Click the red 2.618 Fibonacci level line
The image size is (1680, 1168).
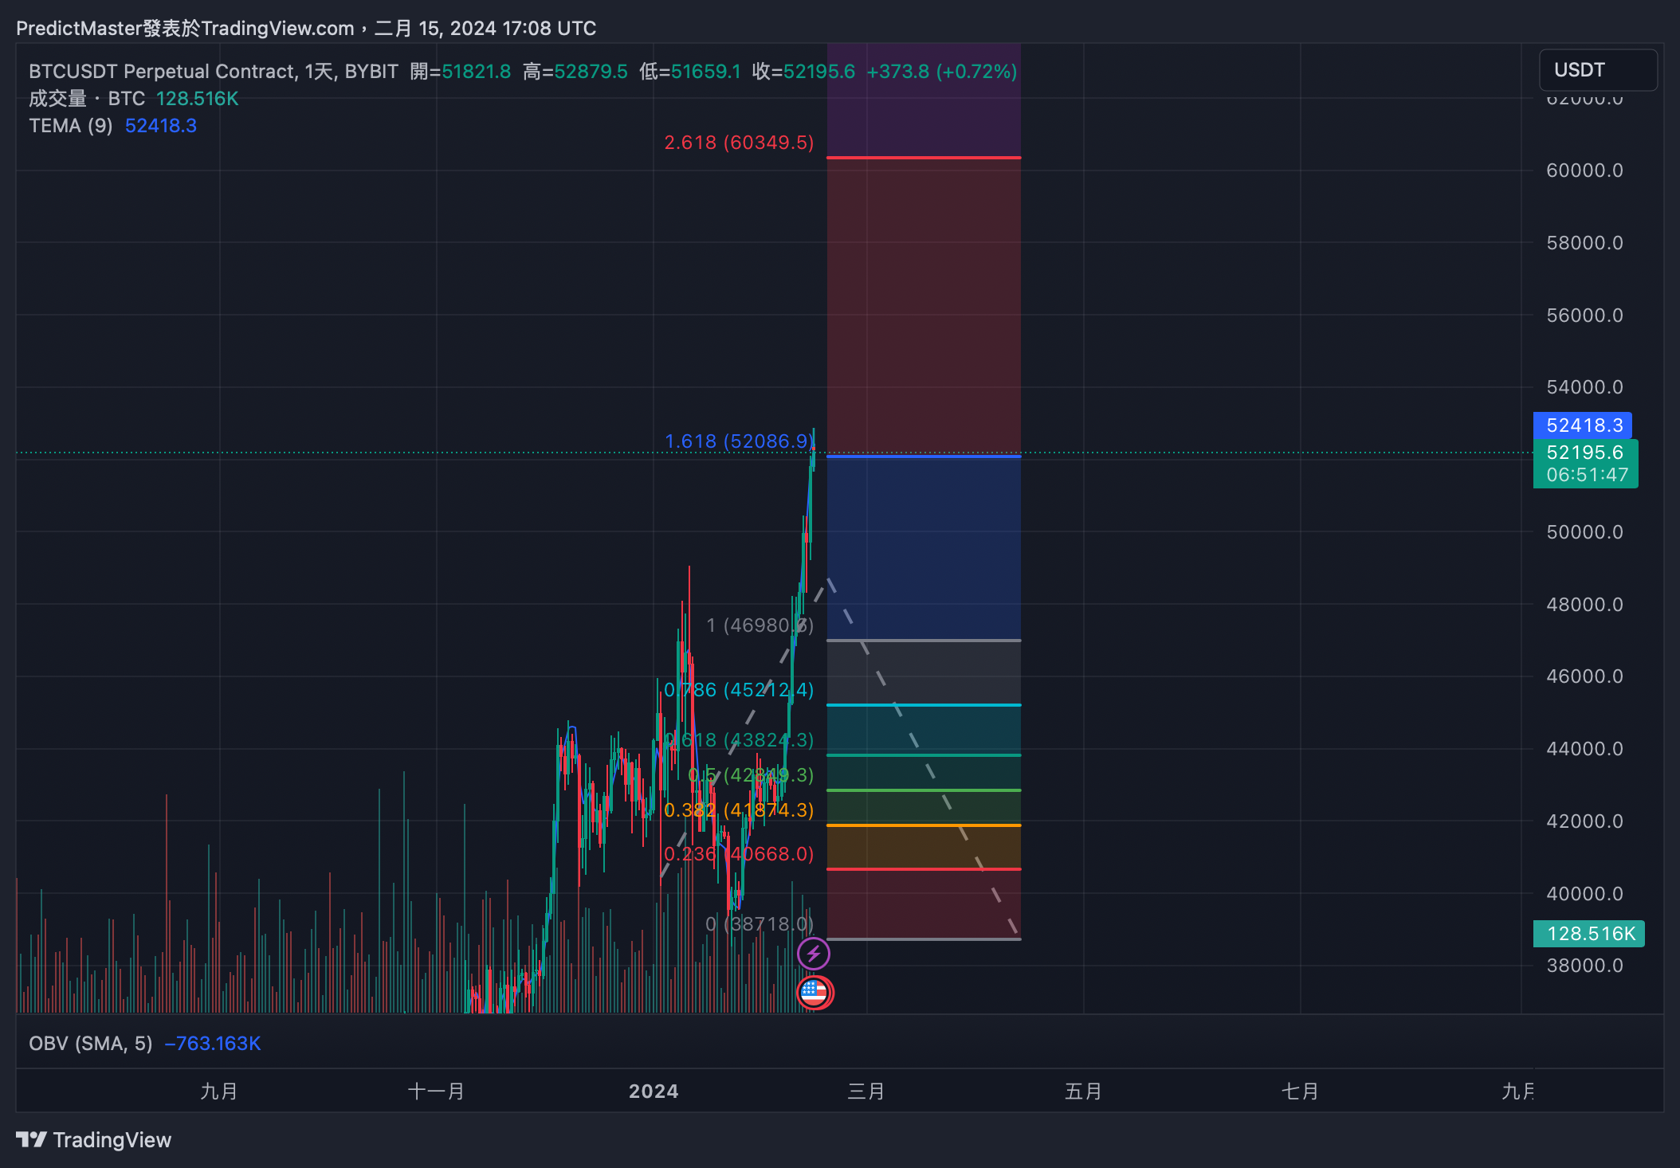[x=924, y=158]
